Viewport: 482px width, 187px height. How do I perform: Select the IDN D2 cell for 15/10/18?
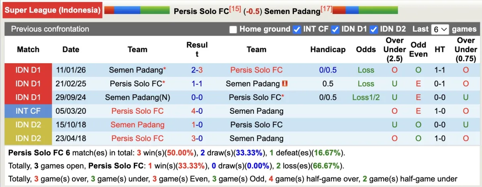pos(28,125)
